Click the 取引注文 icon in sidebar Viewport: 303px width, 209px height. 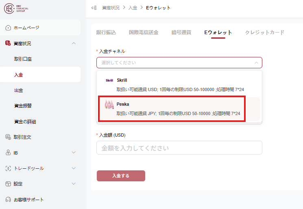[8, 137]
